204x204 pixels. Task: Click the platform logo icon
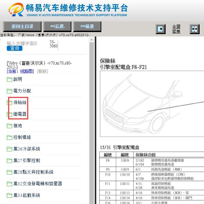pyautogui.click(x=16, y=10)
